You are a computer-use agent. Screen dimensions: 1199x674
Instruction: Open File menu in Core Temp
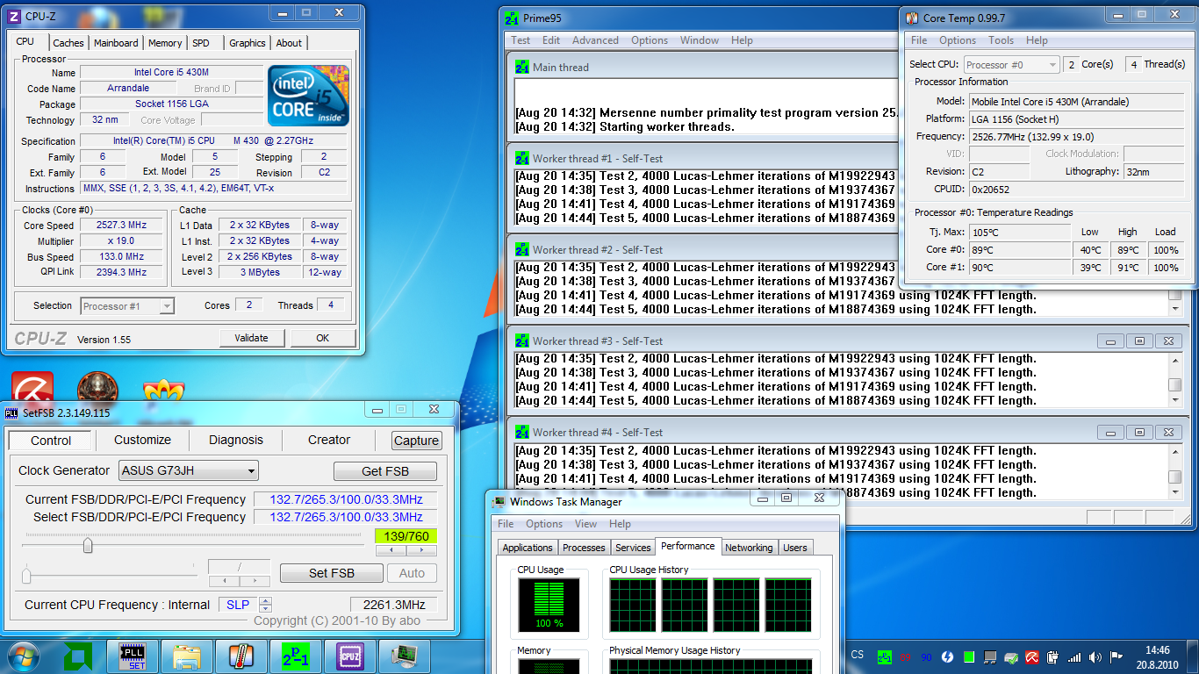[x=919, y=40]
